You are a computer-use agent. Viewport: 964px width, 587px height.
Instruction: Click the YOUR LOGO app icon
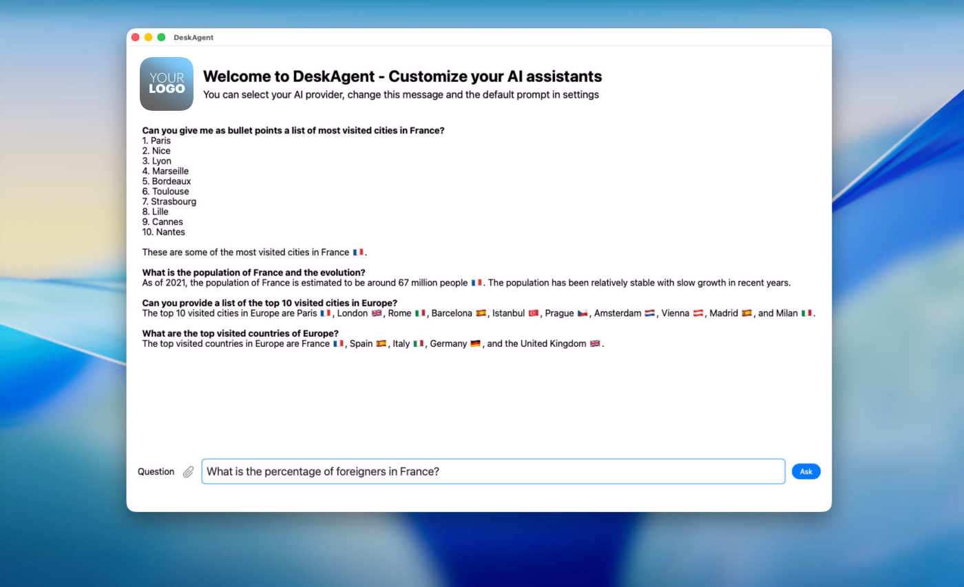166,83
